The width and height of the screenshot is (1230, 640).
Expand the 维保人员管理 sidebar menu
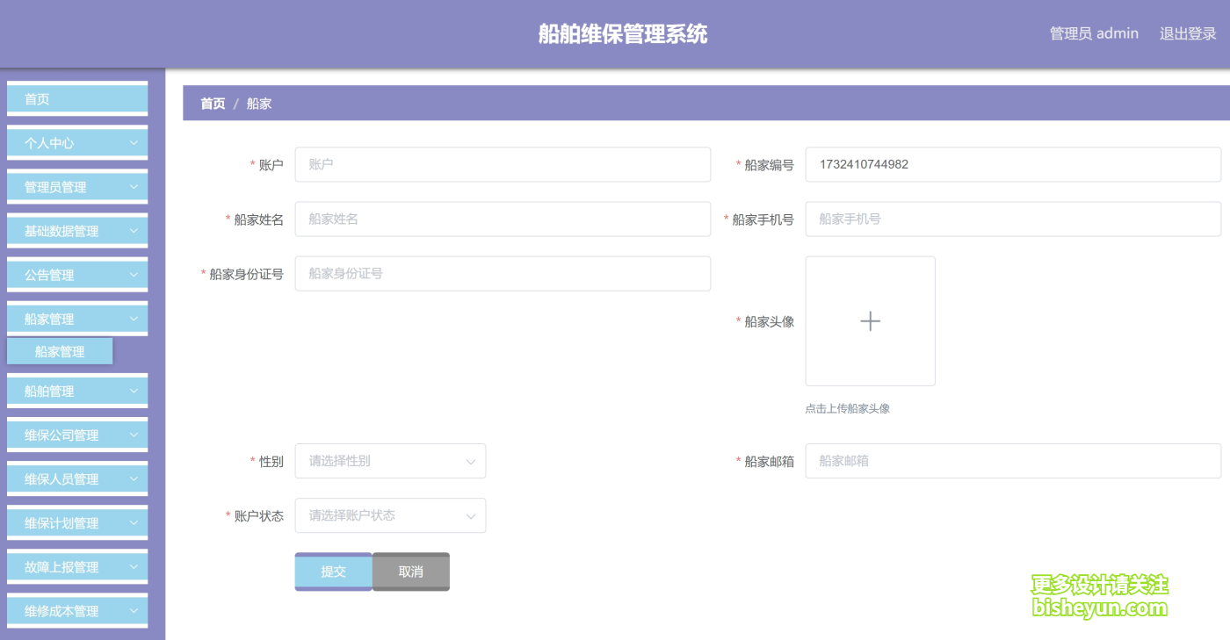coord(77,479)
